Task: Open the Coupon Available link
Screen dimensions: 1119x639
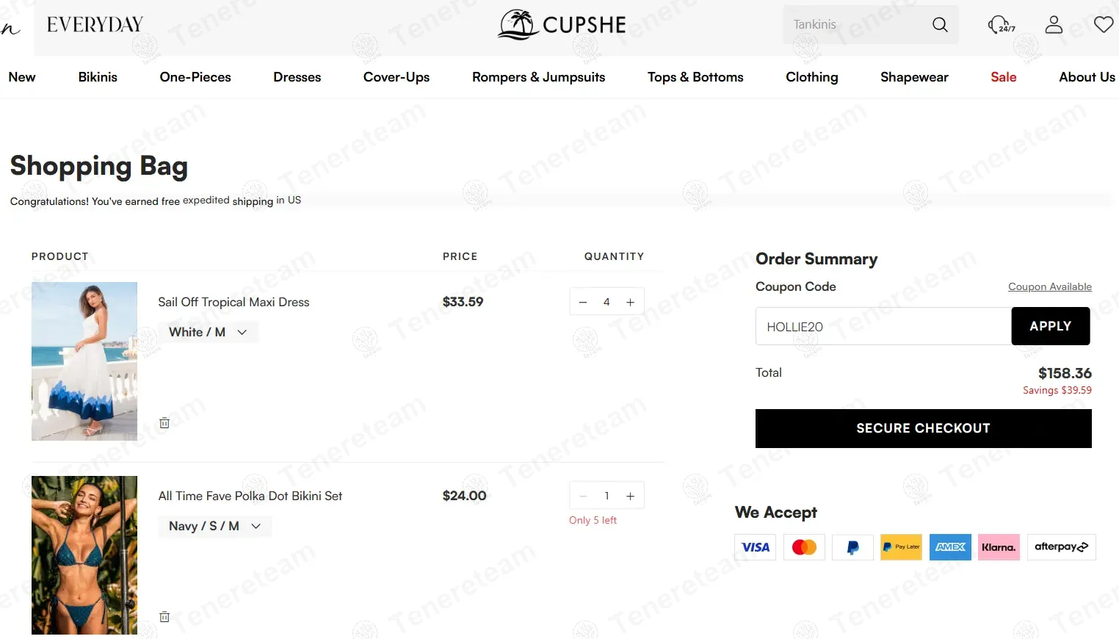Action: point(1049,287)
